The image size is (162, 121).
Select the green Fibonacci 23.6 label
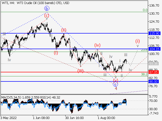coord(144,50)
